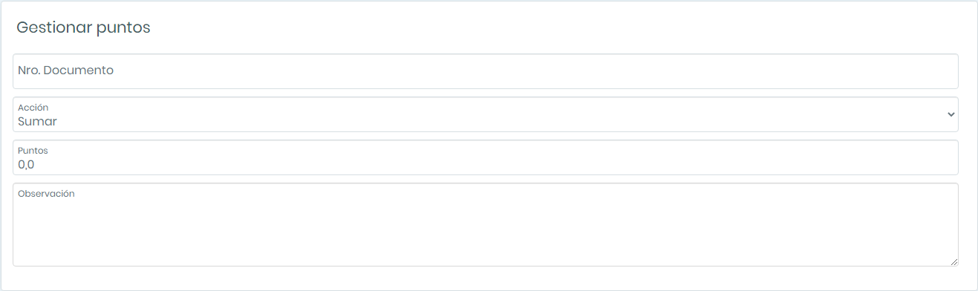978x291 pixels.
Task: Click the word Sumar in the select
Action: point(37,122)
